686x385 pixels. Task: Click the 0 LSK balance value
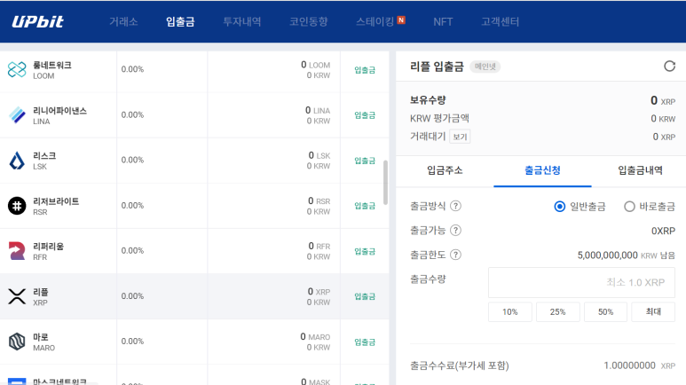(319, 156)
